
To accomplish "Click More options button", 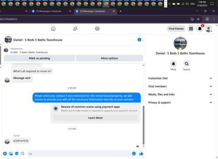I will coord(109,58).
